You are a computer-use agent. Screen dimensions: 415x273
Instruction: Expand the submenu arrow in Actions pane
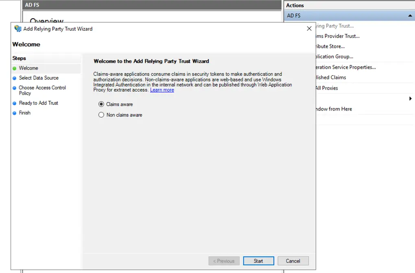click(410, 99)
